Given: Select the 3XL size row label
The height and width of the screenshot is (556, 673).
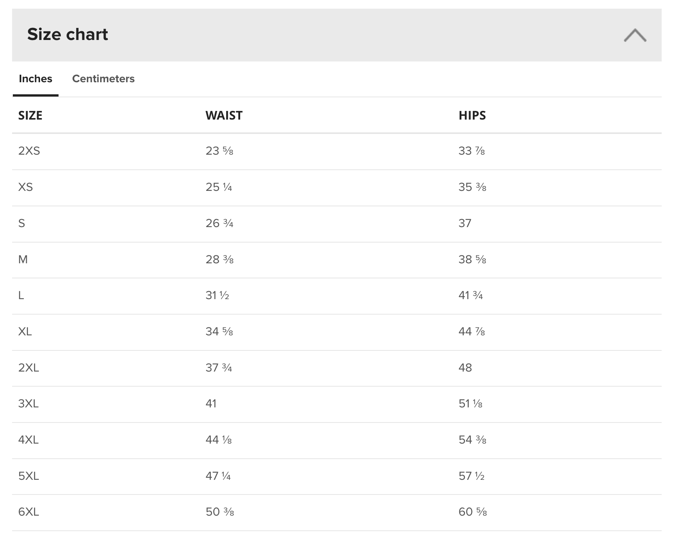Looking at the screenshot, I should coord(28,404).
